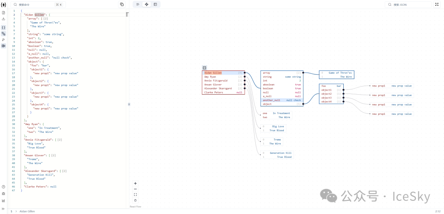Click the download/export icon in sidebar

(x=4, y=19)
